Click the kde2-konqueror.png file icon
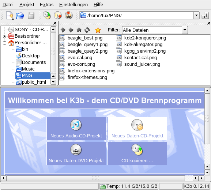The height and width of the screenshot is (190, 211). [x=119, y=38]
